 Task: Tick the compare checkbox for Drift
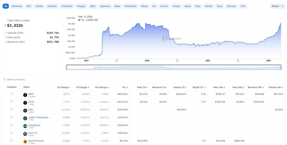pos(11,109)
